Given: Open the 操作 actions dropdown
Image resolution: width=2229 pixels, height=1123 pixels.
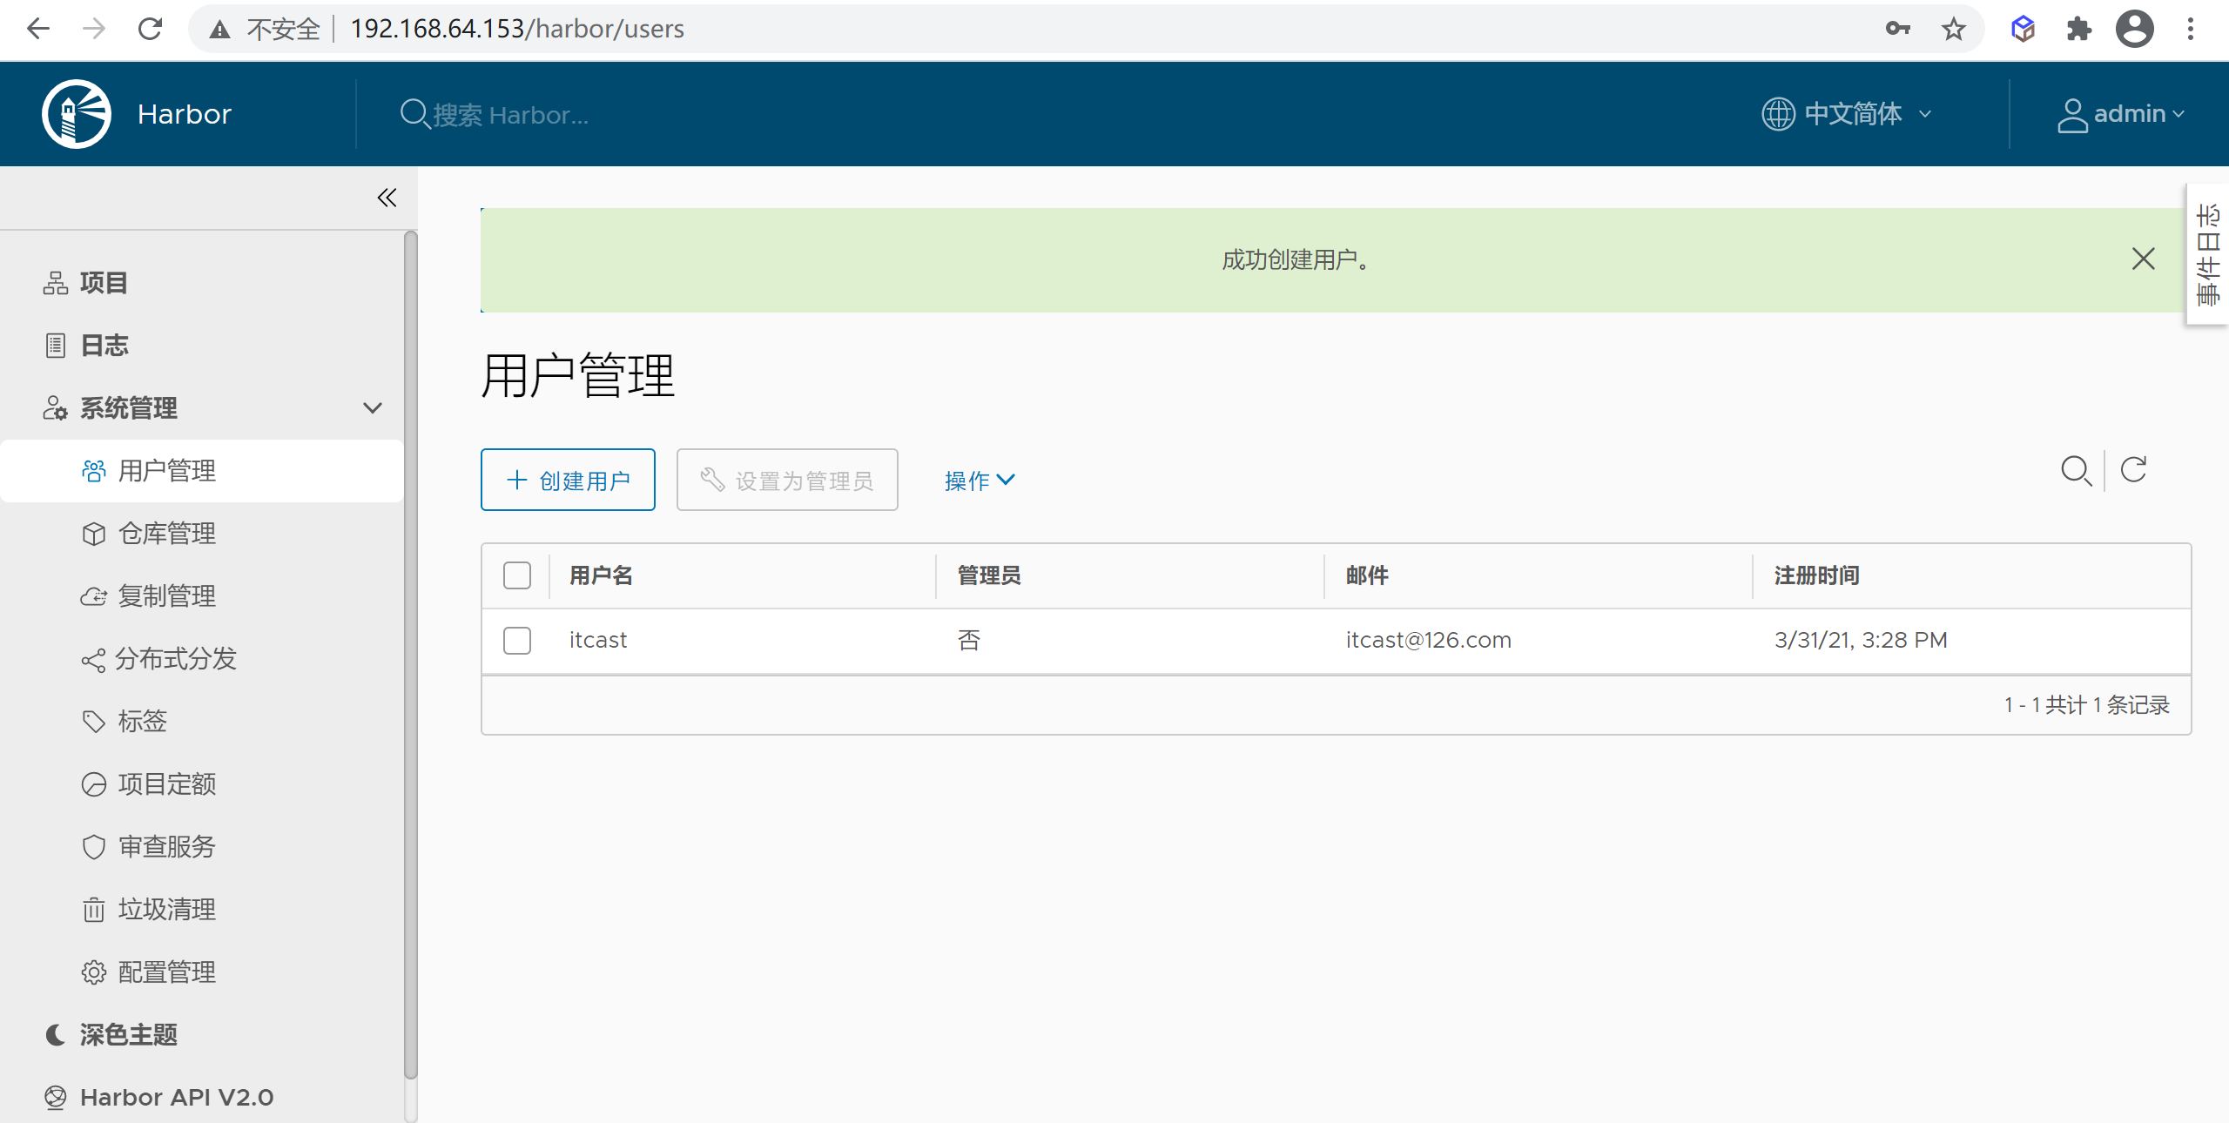Looking at the screenshot, I should (979, 480).
